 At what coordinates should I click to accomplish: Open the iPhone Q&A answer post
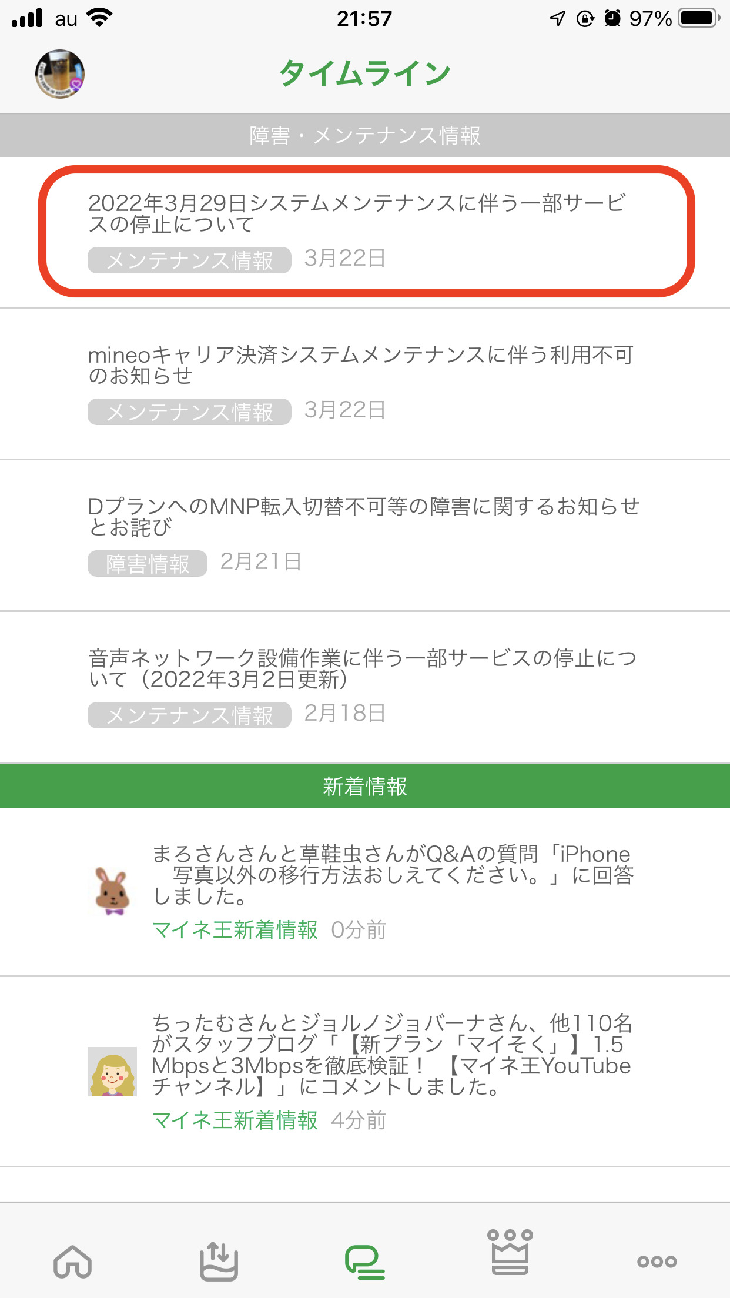tap(393, 875)
